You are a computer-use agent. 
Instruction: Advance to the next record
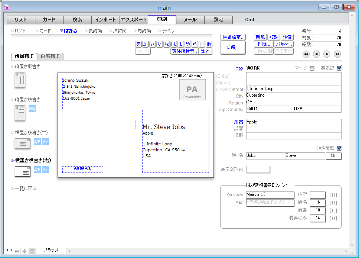pos(327,54)
